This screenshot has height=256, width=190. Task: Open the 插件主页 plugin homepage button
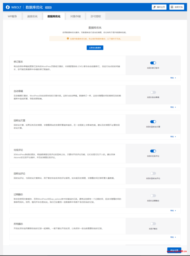coord(159,7)
